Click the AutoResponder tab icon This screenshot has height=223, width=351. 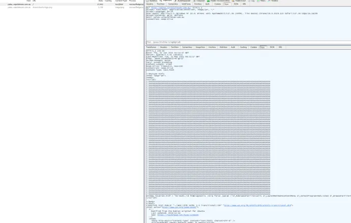175,1
